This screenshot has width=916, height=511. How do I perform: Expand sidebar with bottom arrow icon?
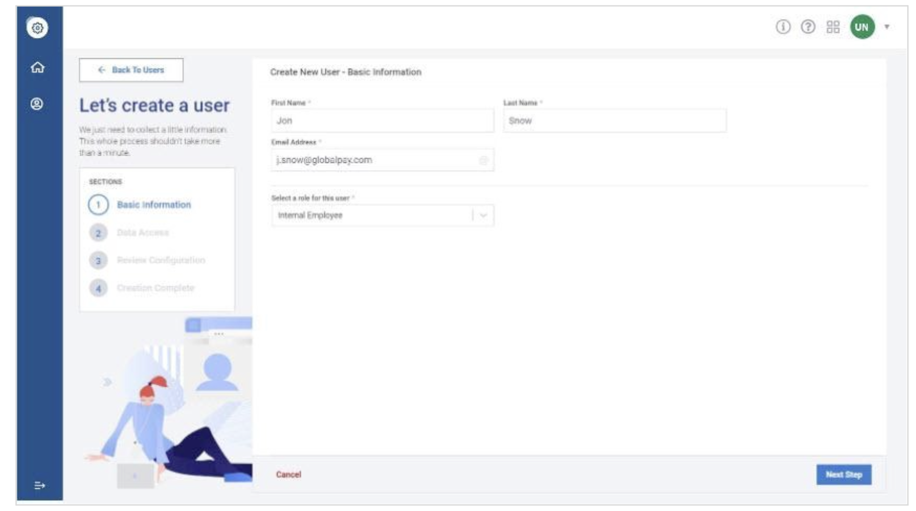click(40, 485)
